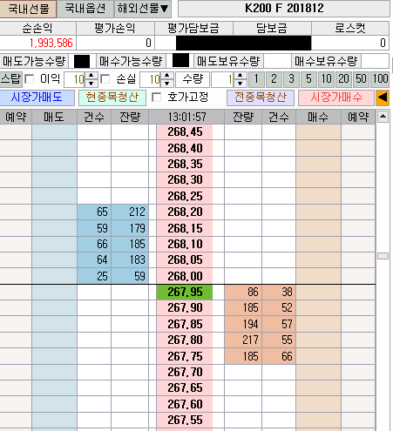Click the order book scroll-up arrow

383,117
